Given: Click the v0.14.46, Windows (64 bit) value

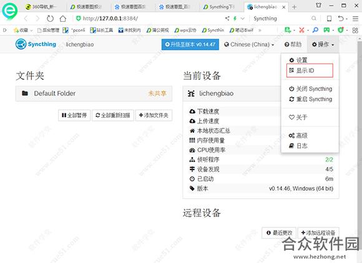Looking at the screenshot, I should tap(301, 189).
